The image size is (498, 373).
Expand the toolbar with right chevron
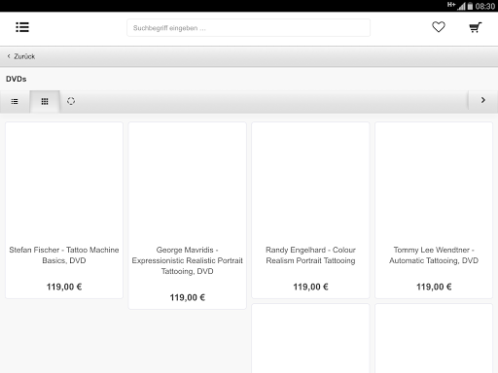pyautogui.click(x=483, y=100)
